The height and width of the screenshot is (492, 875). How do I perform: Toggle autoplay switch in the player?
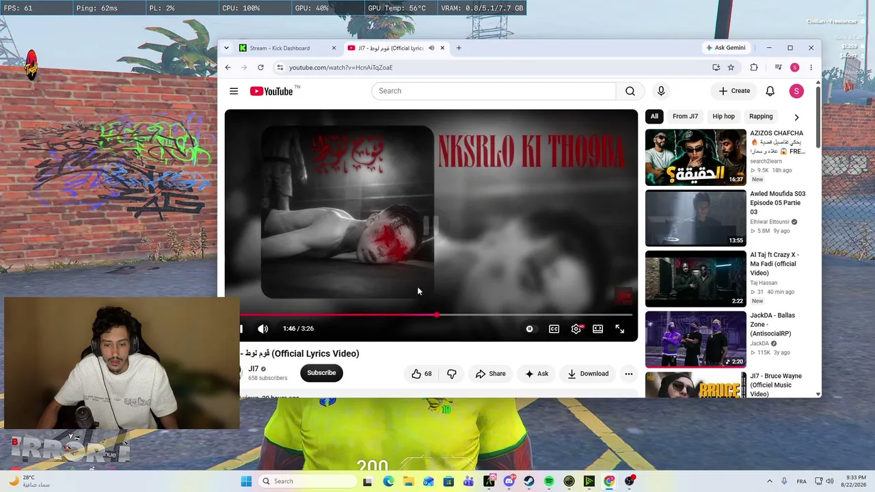coord(529,329)
